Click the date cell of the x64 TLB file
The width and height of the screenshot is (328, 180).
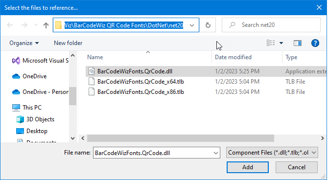pos(237,82)
